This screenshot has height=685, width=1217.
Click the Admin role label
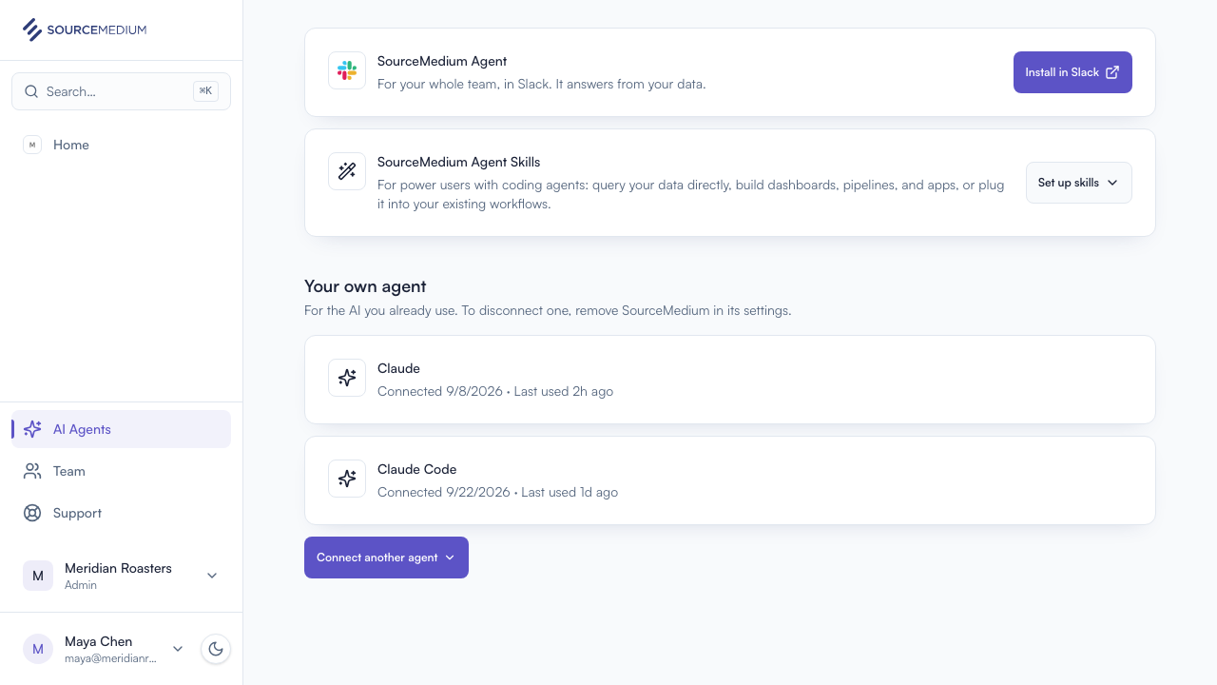[81, 585]
